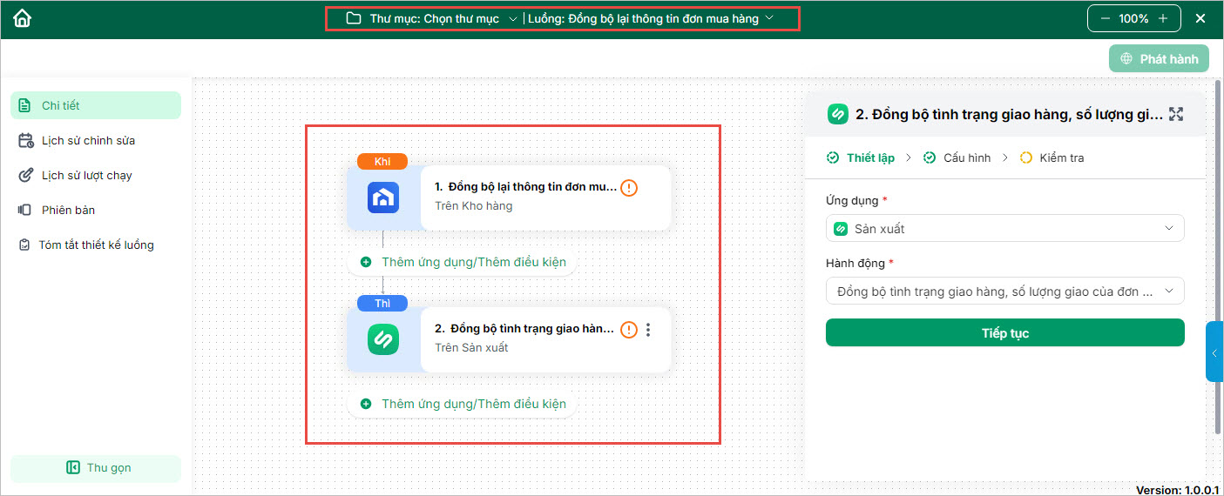
Task: Click the Trên Kho hàng subtitle
Action: pyautogui.click(x=474, y=206)
